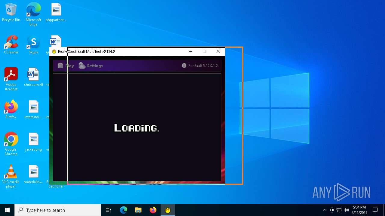The height and width of the screenshot is (216, 385).
Task: Click the RealmStock title bar app icon
Action: tap(54, 52)
